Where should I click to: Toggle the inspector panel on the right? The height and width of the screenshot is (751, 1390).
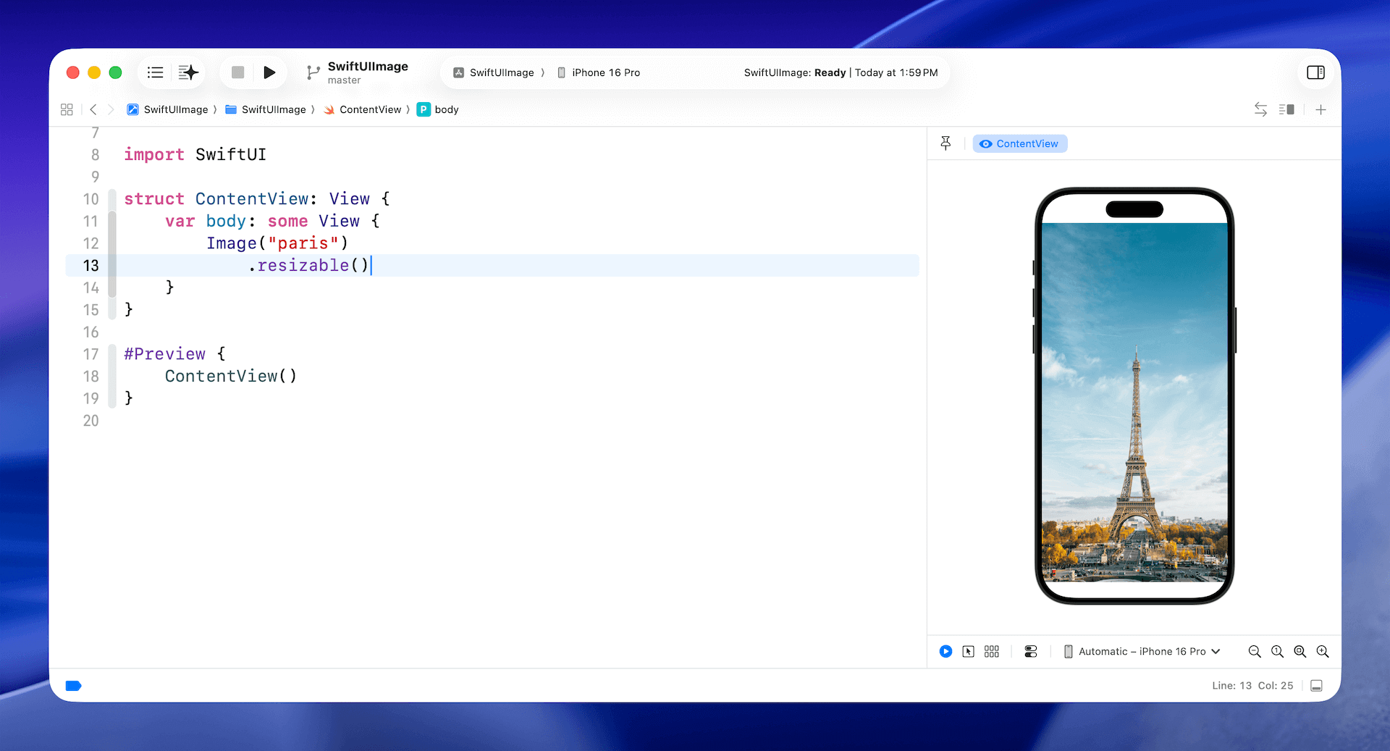(1315, 72)
